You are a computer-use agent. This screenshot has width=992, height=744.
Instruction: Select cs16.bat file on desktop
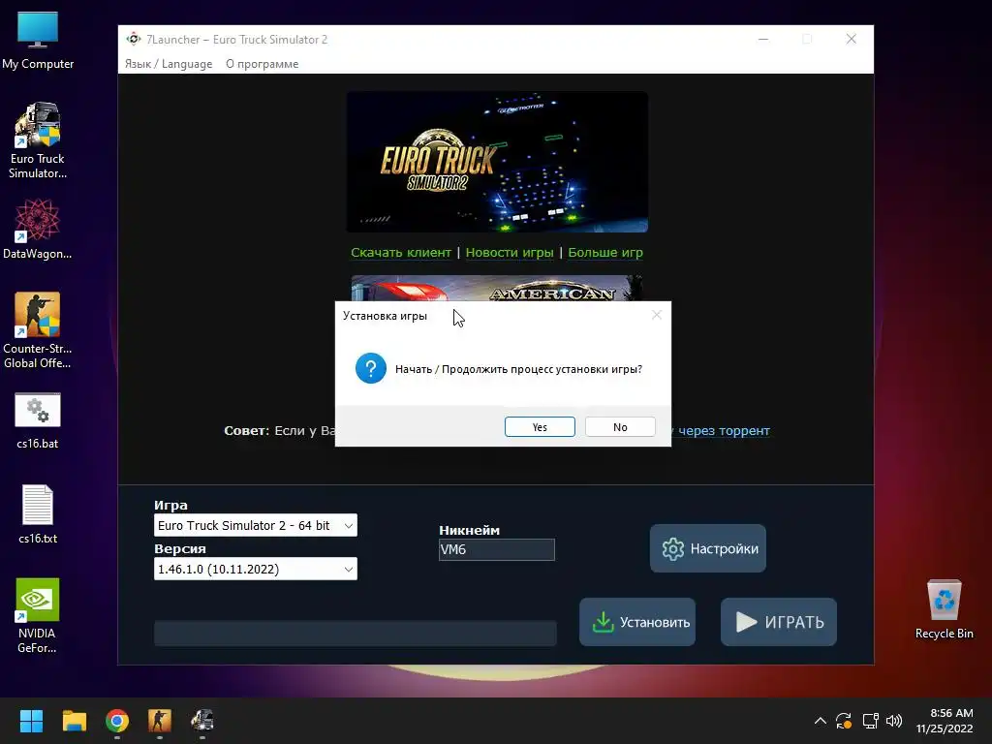click(38, 420)
